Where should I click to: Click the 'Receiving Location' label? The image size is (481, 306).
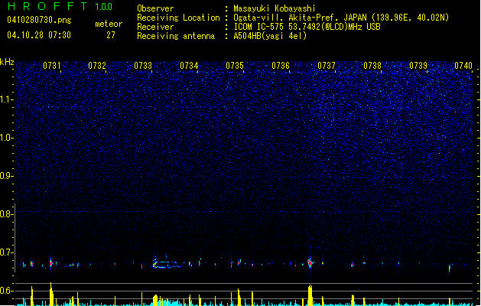[x=178, y=18]
